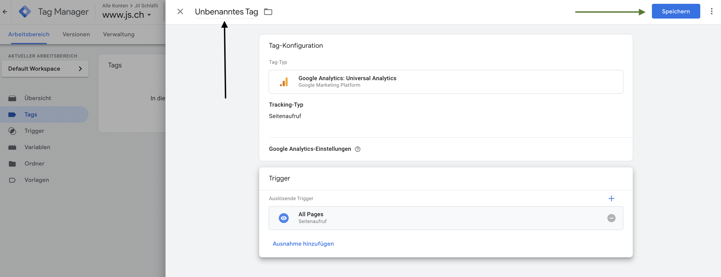
Task: Add a trigger with the plus icon
Action: (x=611, y=198)
